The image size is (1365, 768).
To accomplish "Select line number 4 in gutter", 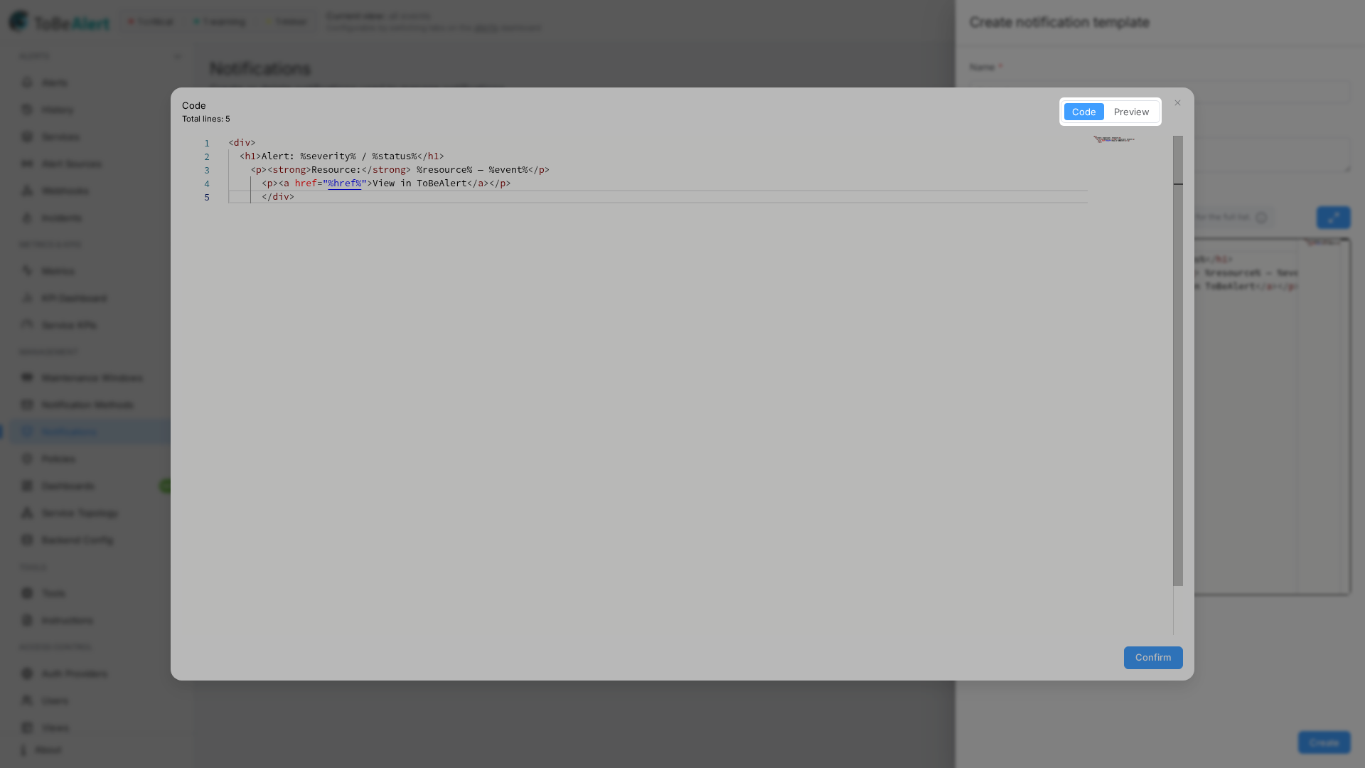I will [x=207, y=183].
